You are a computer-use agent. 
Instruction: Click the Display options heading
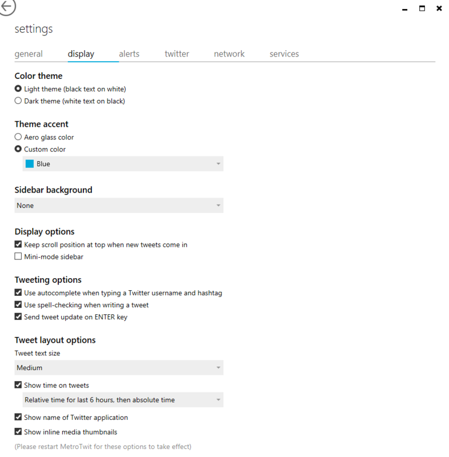pyautogui.click(x=45, y=232)
